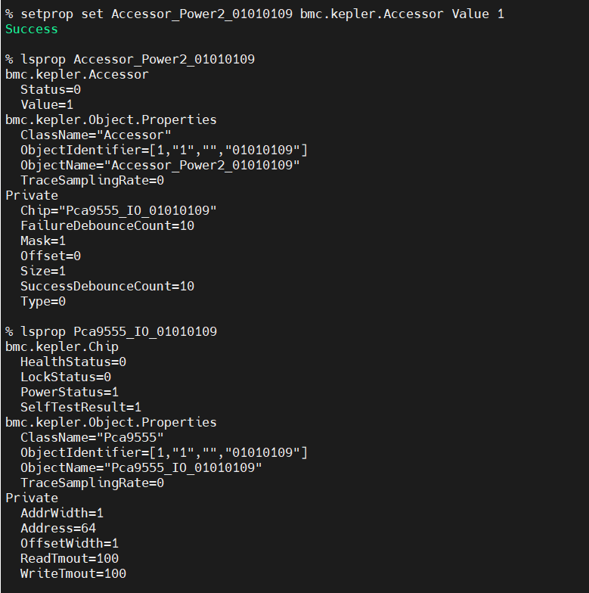Screen dimensions: 589x593
Task: Click the ObjectName="Accessor_Power2_01010109" line
Action: coord(160,165)
